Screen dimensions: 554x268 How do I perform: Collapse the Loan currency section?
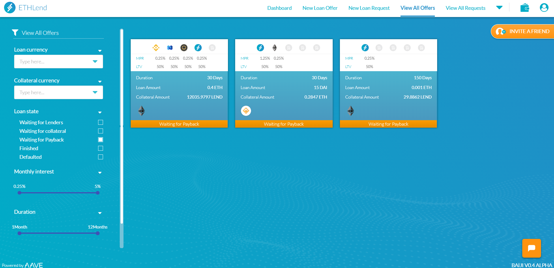coord(100,50)
